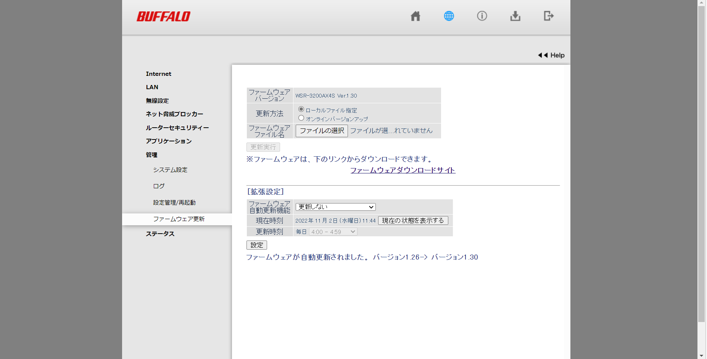Click the logout arrow icon
707x359 pixels.
(548, 16)
